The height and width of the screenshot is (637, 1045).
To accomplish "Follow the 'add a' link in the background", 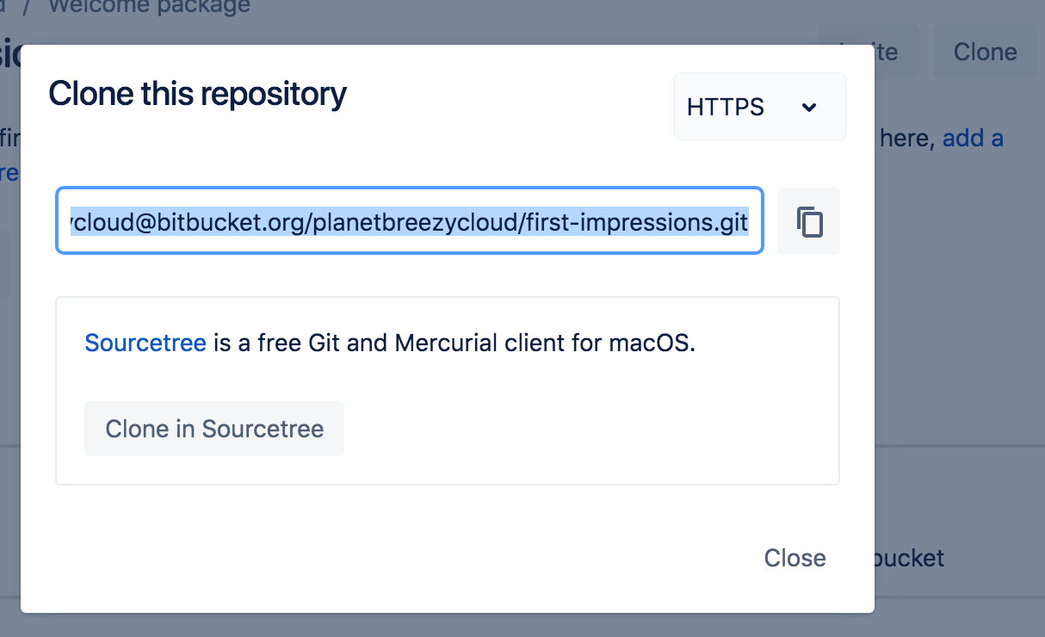I will point(974,138).
